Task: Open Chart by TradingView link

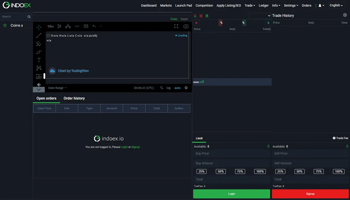Action: coord(73,71)
